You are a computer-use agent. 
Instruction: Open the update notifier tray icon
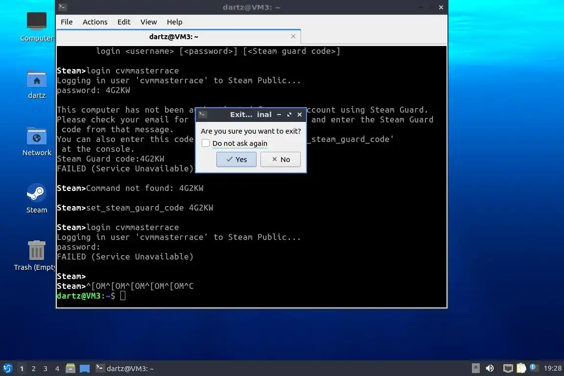[533, 368]
